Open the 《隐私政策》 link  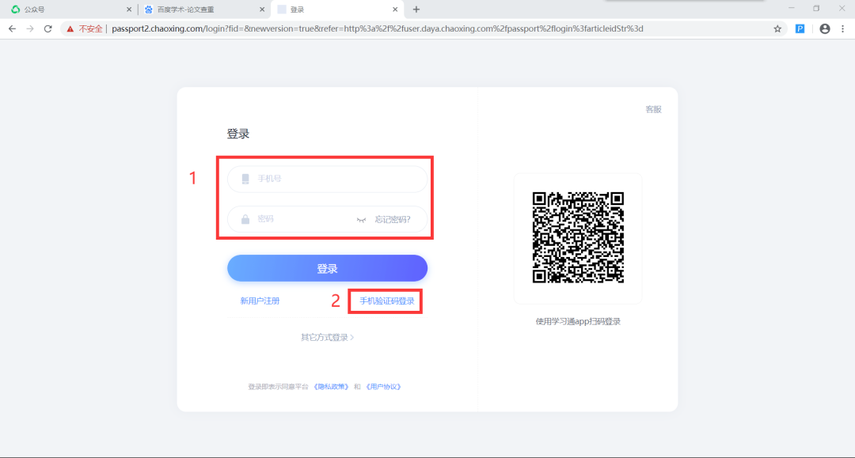click(x=331, y=387)
